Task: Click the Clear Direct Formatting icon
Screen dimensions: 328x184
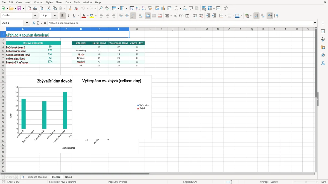Action: click(x=76, y=8)
